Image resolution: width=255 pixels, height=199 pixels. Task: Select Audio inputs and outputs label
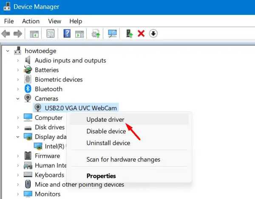[71, 60]
